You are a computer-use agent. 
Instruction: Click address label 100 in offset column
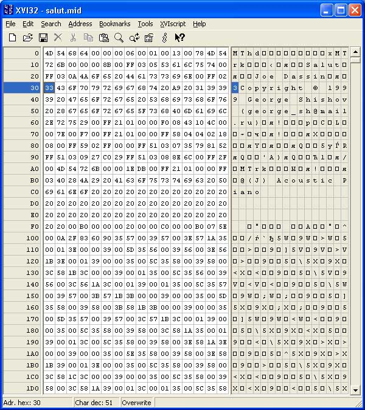[x=23, y=238]
